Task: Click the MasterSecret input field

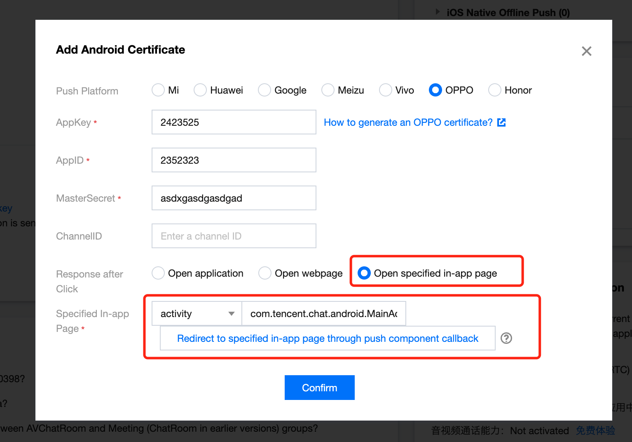Action: pyautogui.click(x=234, y=198)
